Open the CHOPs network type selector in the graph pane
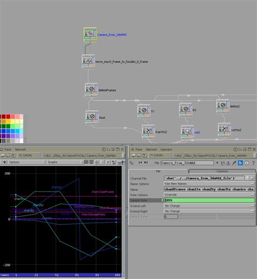The height and width of the screenshot is (279, 257). click(25, 155)
